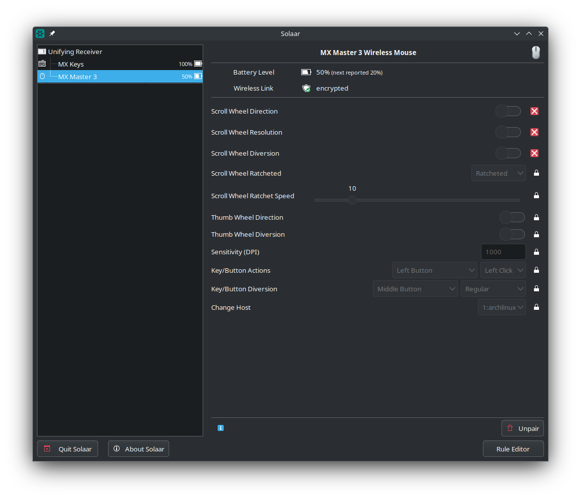Click MX Master 3 battery icon in list
Screen dimensions: 581x500
198,77
